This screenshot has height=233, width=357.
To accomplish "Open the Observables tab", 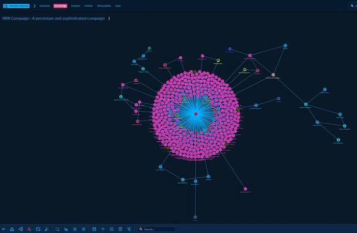I will 104,6.
